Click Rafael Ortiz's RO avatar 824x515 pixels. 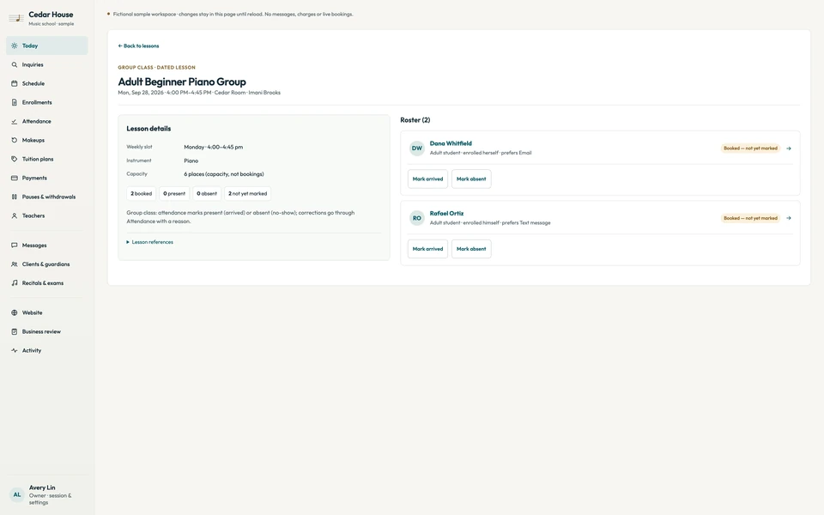click(417, 218)
